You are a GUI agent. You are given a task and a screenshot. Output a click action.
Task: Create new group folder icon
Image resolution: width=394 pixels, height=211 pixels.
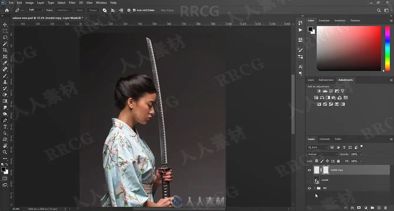[372, 208]
